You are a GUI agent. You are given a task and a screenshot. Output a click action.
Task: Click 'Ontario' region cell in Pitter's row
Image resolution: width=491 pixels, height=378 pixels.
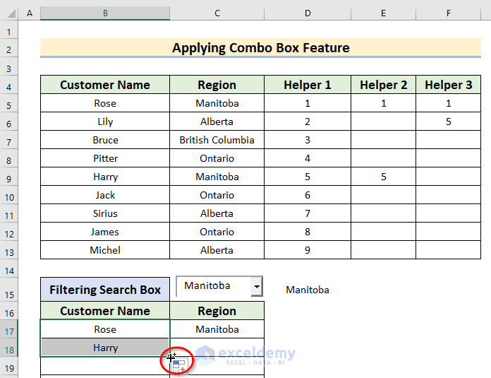click(x=217, y=158)
